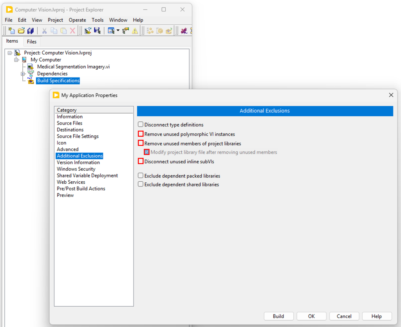Close the My Application Properties dialog

coord(391,95)
